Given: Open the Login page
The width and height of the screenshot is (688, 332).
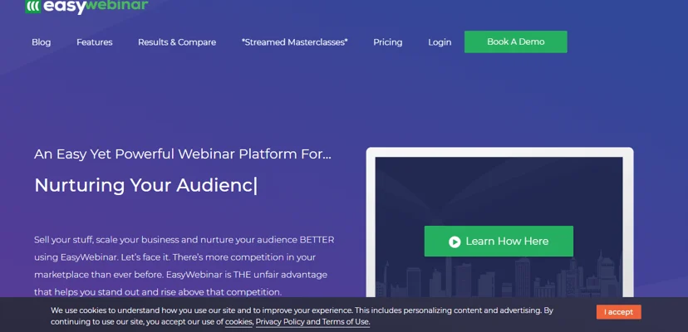Looking at the screenshot, I should point(440,42).
